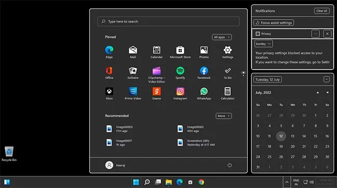The width and height of the screenshot is (337, 188).
Task: Click the Tuesday, 12 July date header
Action: [268, 80]
